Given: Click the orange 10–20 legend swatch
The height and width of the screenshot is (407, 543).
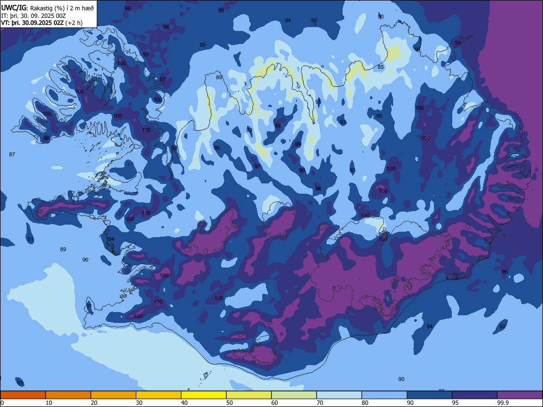Looking at the screenshot, I should (68, 395).
